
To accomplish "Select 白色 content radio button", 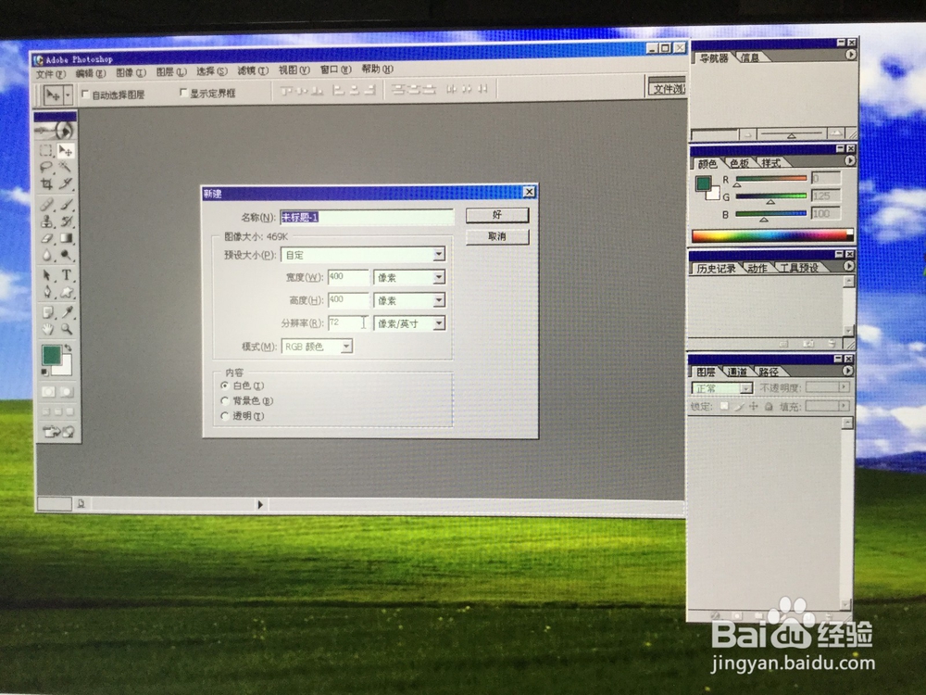I will pyautogui.click(x=224, y=385).
